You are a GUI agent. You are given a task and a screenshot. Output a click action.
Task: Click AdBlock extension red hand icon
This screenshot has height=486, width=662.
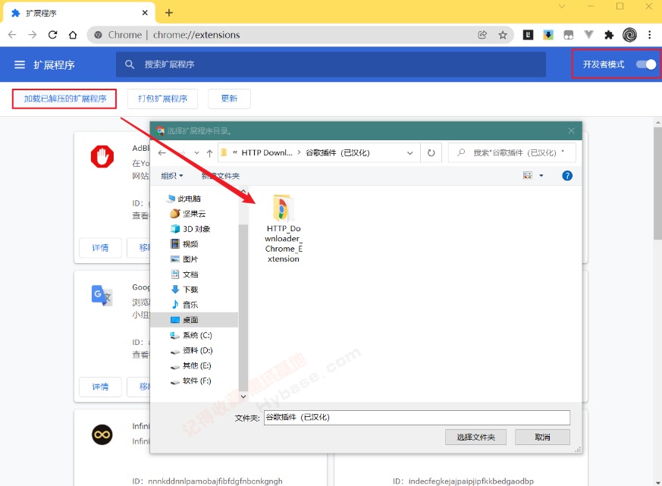pos(102,157)
